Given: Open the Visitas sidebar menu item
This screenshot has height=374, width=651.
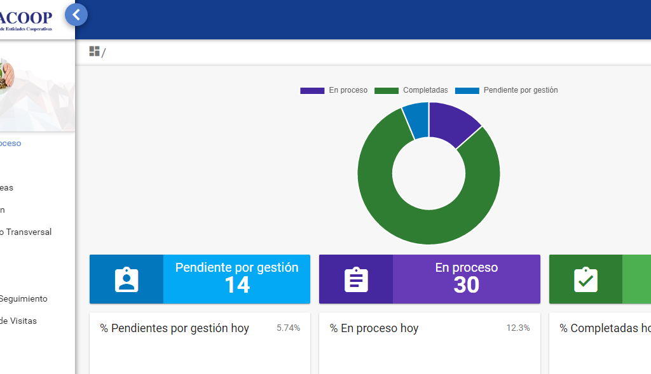Looking at the screenshot, I should click(x=18, y=321).
